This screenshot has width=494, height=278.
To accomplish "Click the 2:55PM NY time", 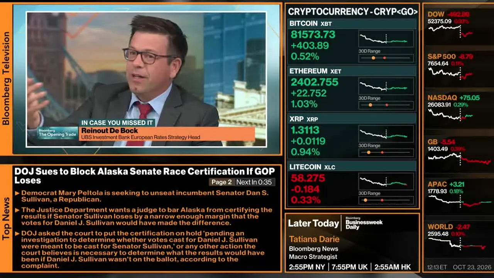I will (307, 267).
